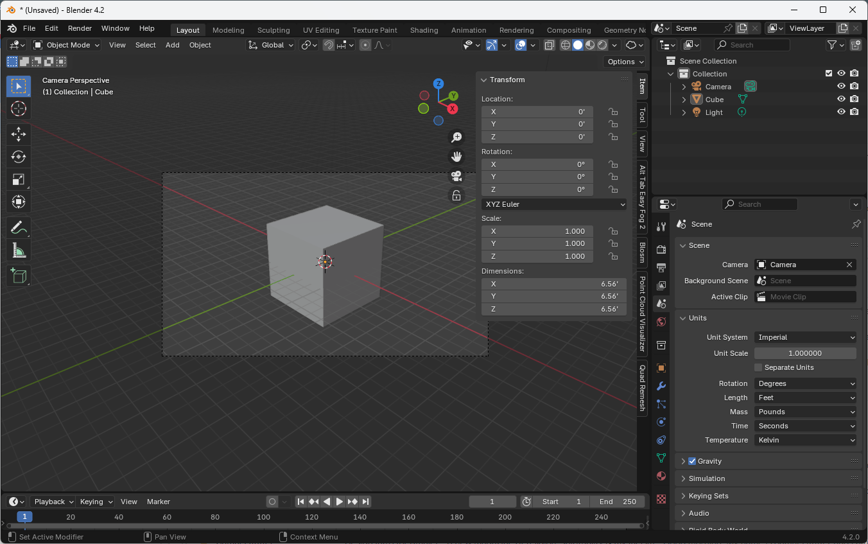Open the Unit System Imperial dropdown

805,337
